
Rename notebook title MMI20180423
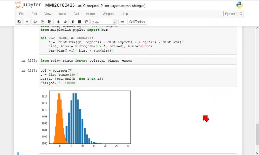[60, 5]
